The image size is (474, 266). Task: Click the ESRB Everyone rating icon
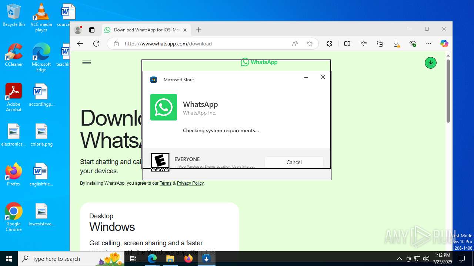(x=160, y=162)
